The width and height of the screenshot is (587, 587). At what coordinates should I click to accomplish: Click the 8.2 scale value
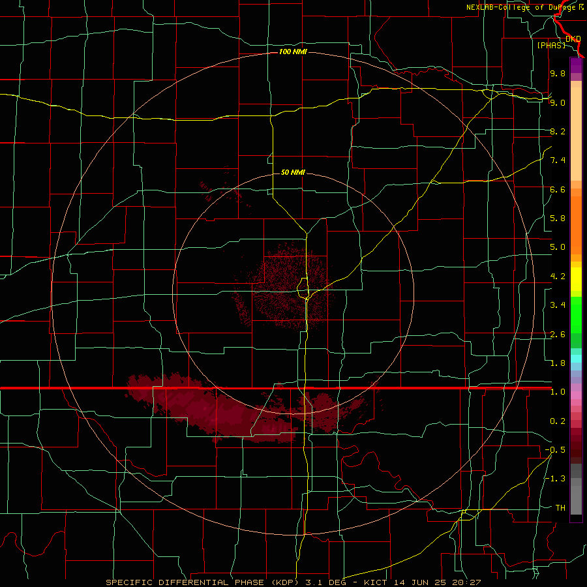click(x=558, y=131)
